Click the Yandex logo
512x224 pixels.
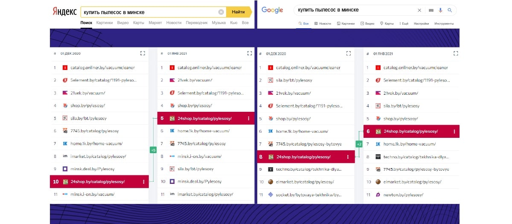coord(64,12)
